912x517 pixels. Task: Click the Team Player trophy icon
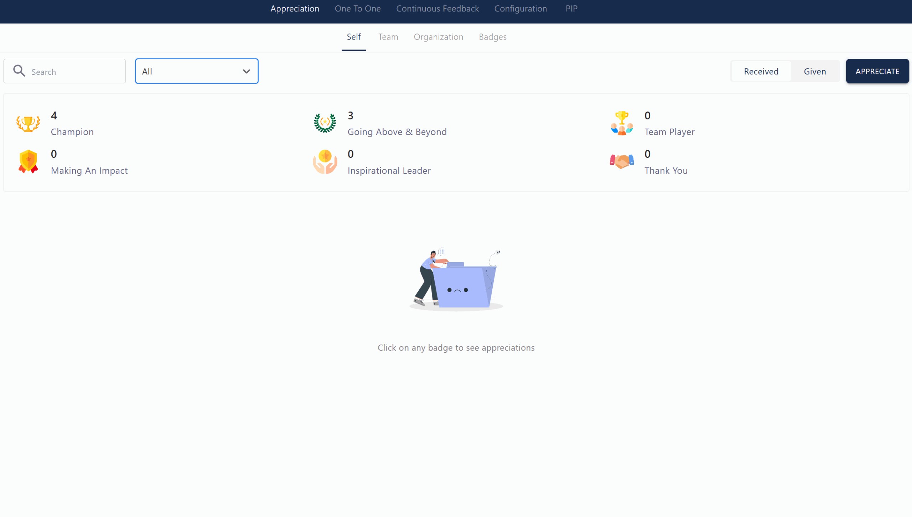pyautogui.click(x=622, y=123)
